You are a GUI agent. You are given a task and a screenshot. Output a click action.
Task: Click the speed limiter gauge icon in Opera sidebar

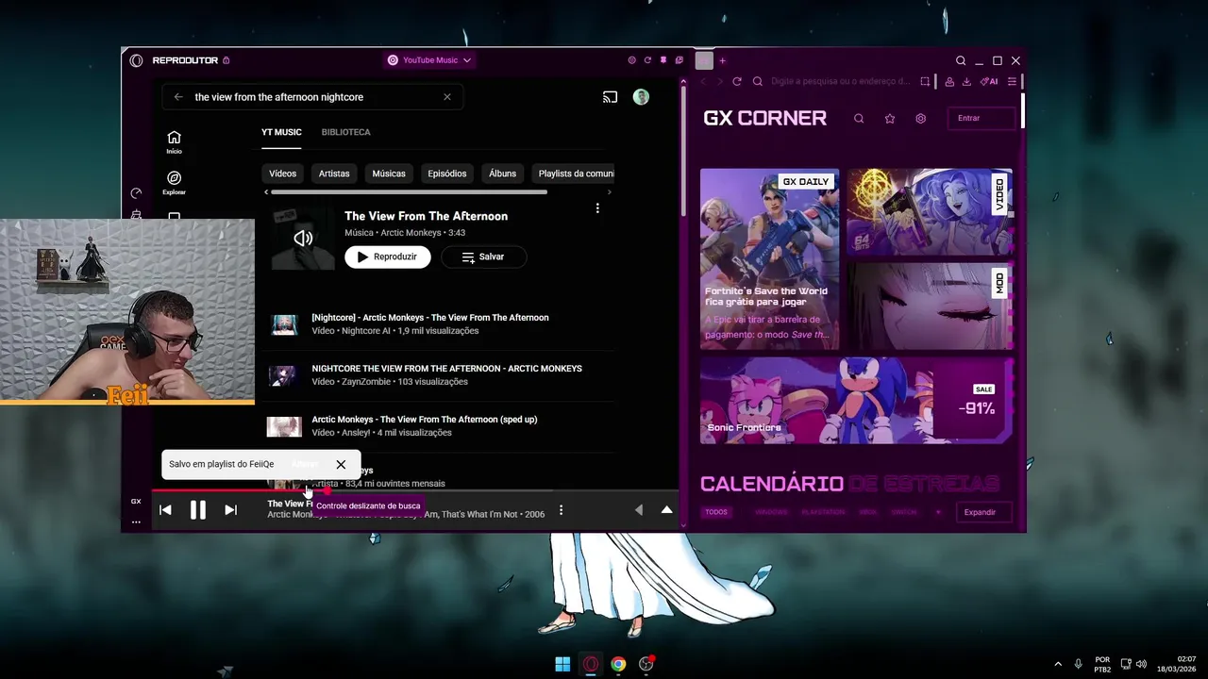(136, 193)
